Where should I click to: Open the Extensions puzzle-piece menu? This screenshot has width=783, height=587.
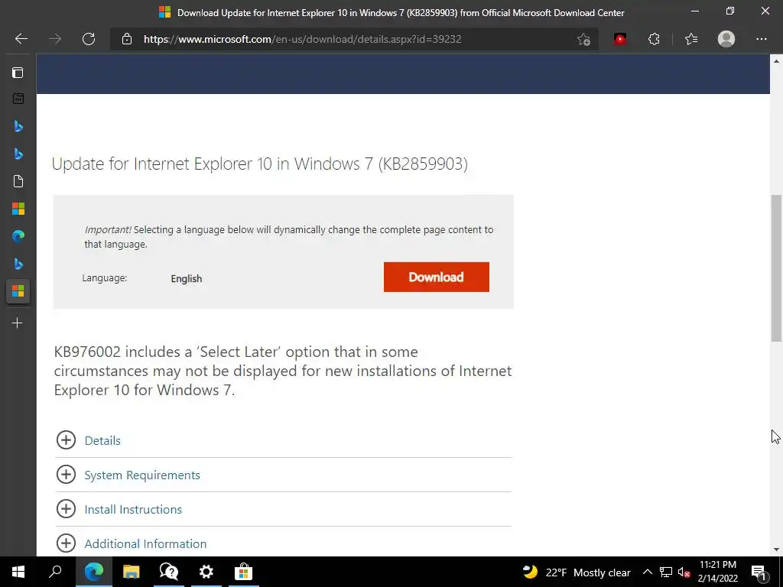pyautogui.click(x=654, y=39)
